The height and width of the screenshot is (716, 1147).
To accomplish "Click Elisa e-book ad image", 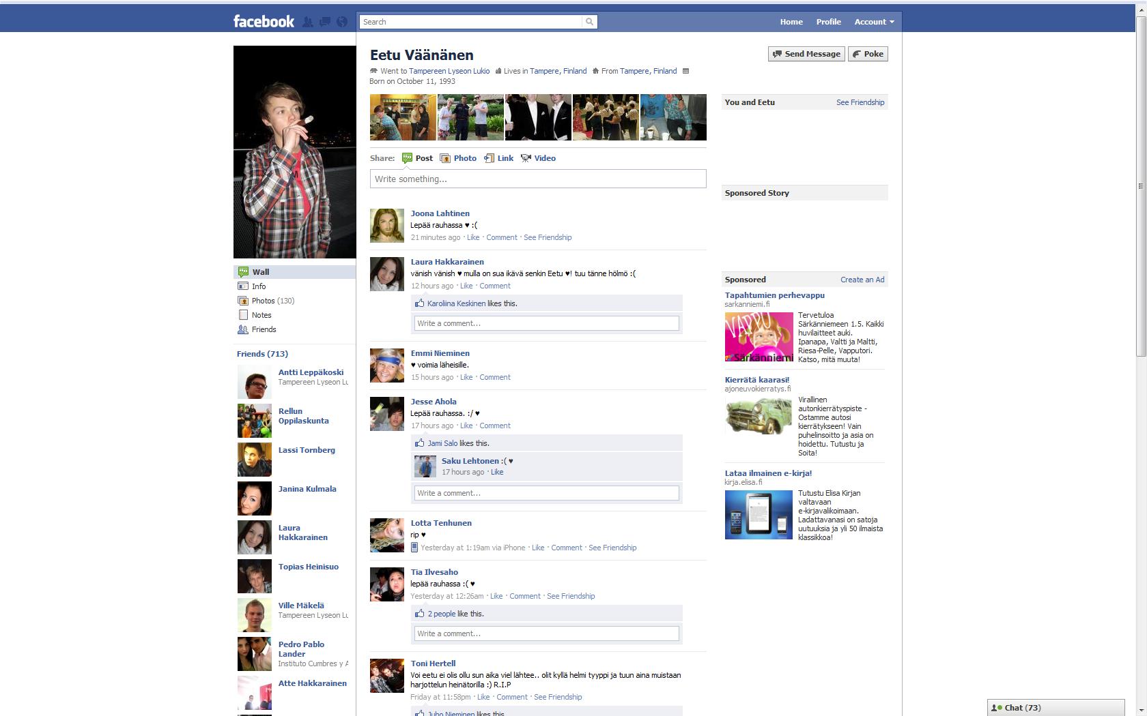I will coord(759,514).
